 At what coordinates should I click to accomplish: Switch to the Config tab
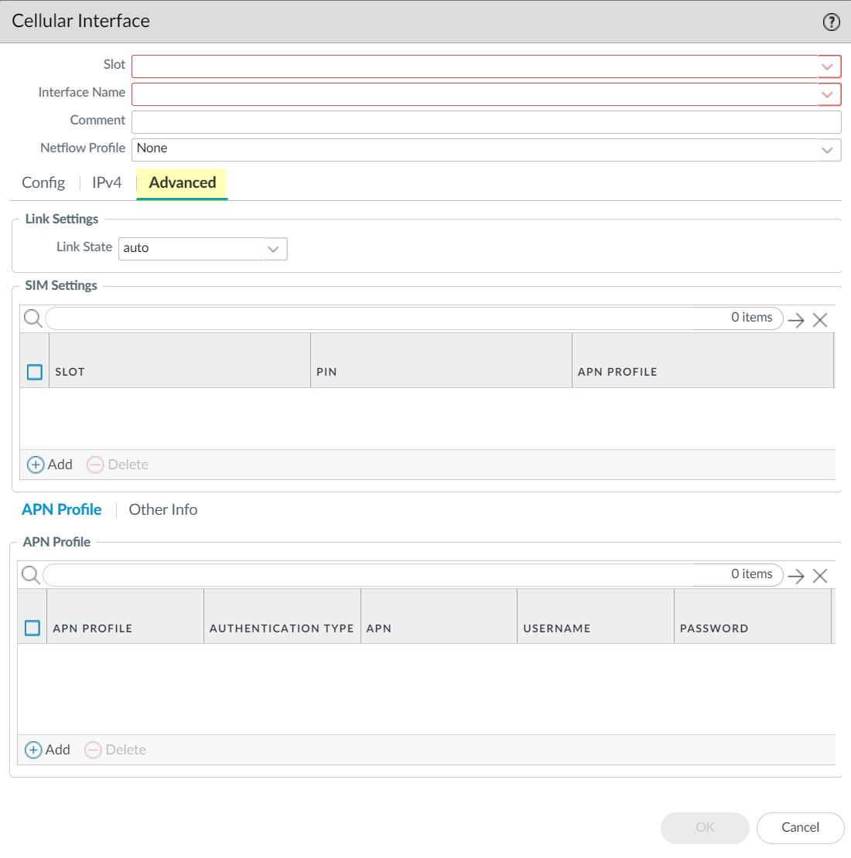pyautogui.click(x=43, y=183)
